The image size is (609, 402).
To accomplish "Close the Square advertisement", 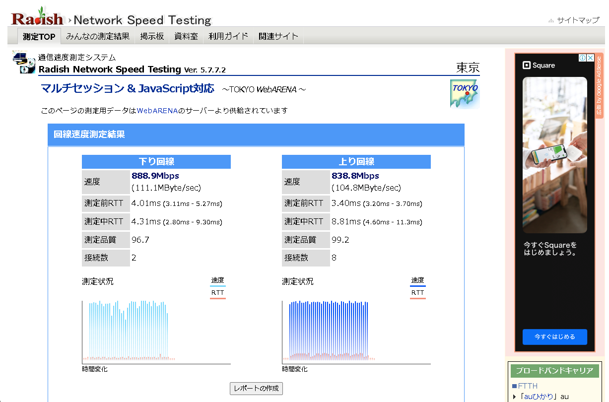I will [591, 58].
